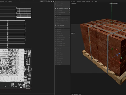This screenshot has width=126, height=95.
Task: Click the Move tool indicator in viewport
Action: [x=73, y=33]
